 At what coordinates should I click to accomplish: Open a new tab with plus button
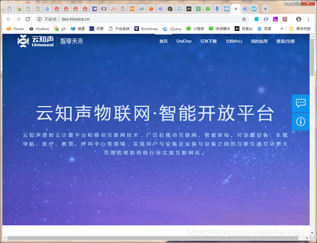pyautogui.click(x=266, y=9)
